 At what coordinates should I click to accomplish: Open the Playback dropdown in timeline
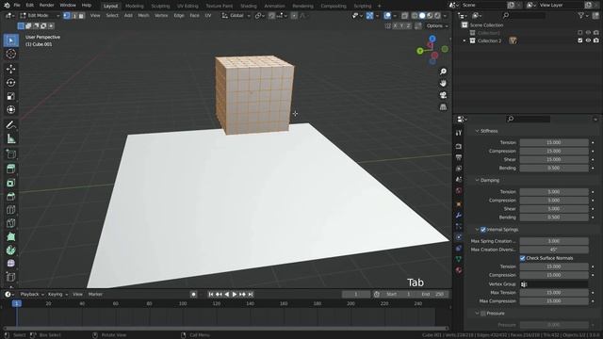(32, 294)
